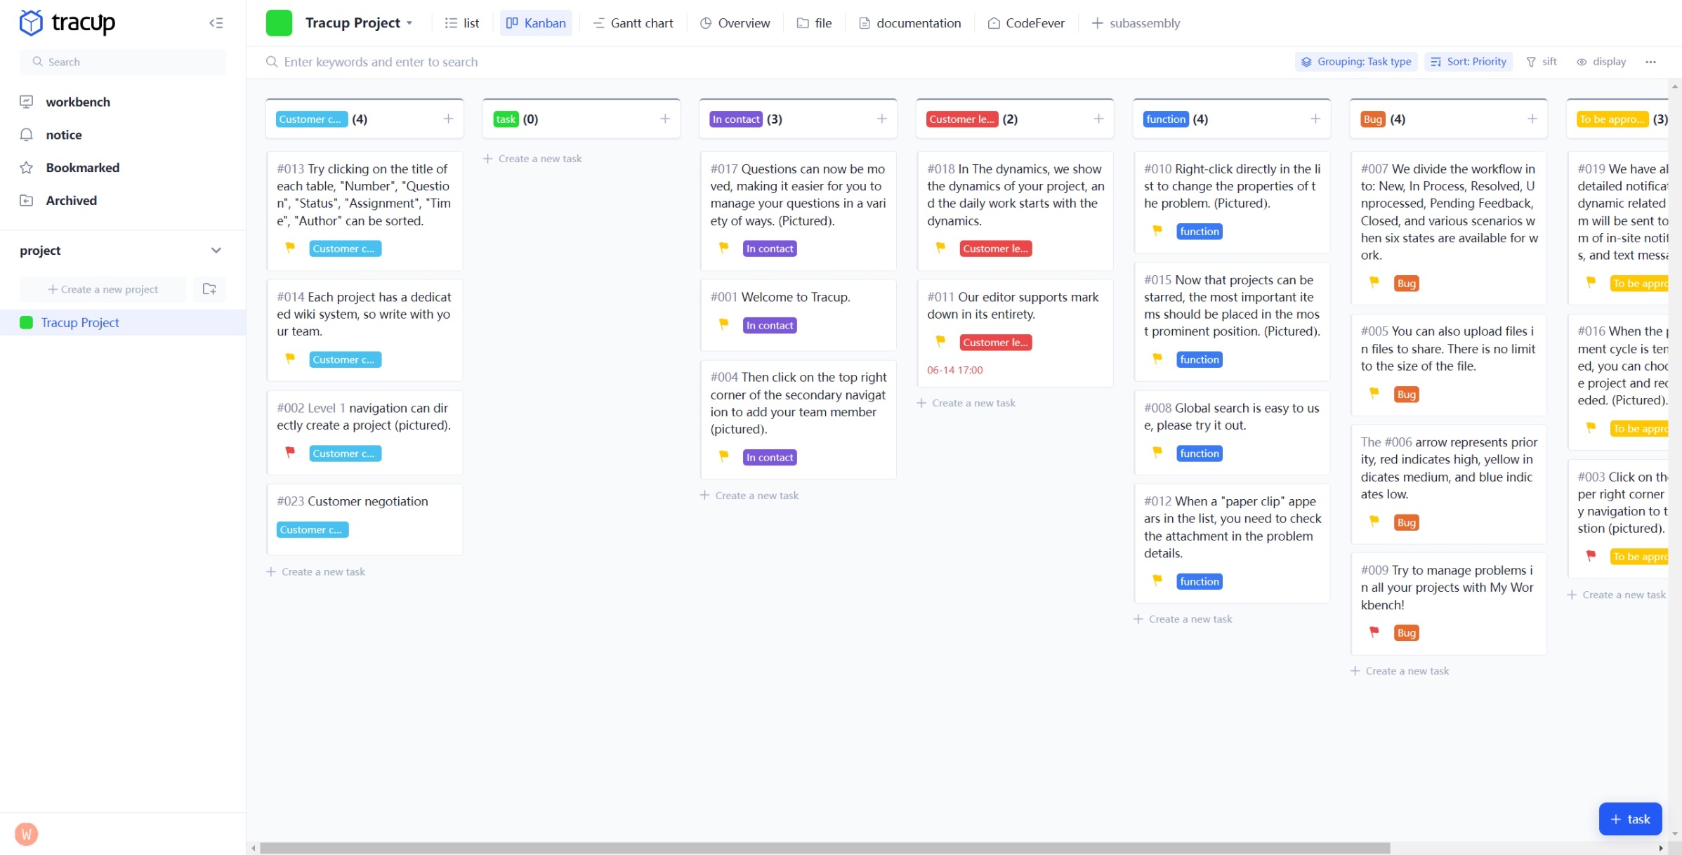This screenshot has width=1682, height=855.
Task: Add task to the task column with plus
Action: click(665, 119)
